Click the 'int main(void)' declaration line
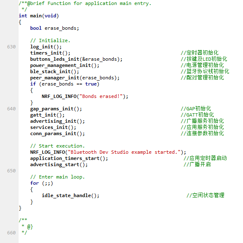This screenshot has height=243, width=243. (x=39, y=16)
